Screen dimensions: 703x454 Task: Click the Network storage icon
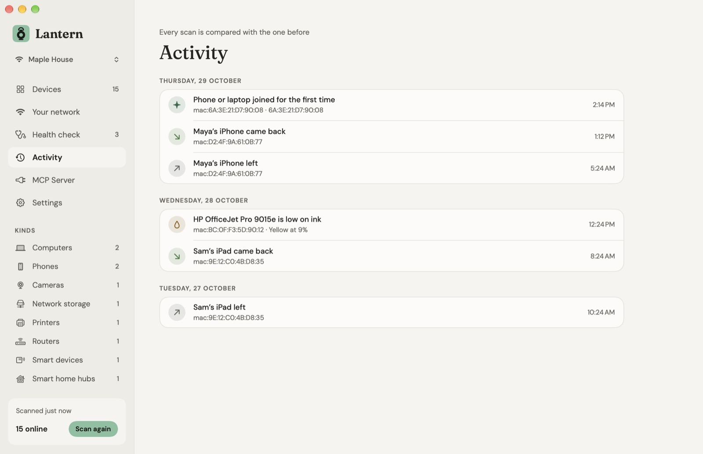[x=20, y=304]
